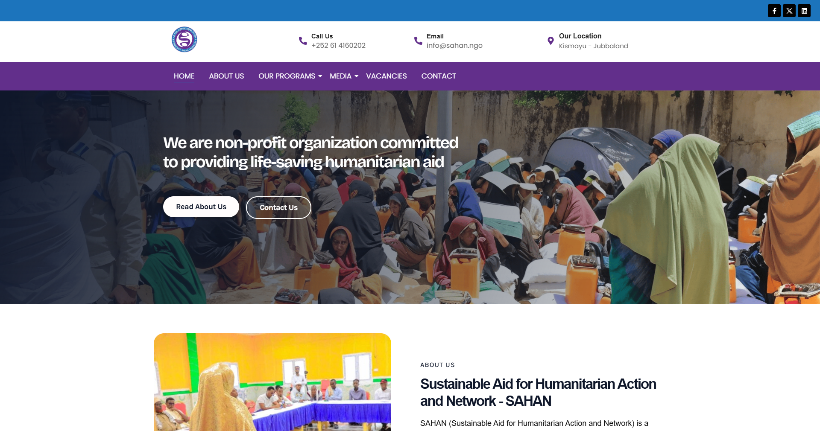820x431 pixels.
Task: Open the OUR PROGRAMS menu
Action: tap(287, 76)
